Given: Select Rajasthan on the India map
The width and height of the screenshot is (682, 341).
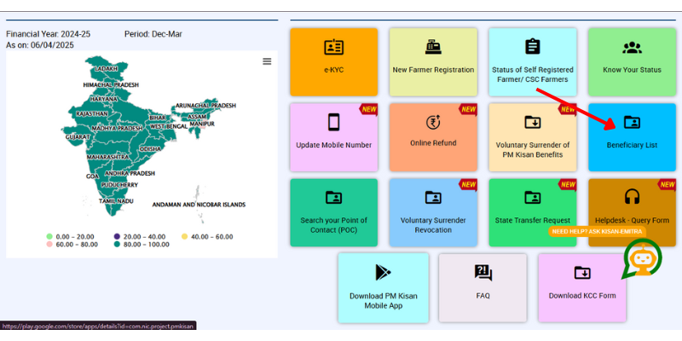Looking at the screenshot, I should tap(92, 113).
